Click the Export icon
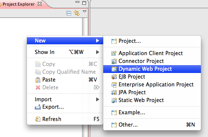Viewport: 208px width, 137px height. (x=38, y=107)
